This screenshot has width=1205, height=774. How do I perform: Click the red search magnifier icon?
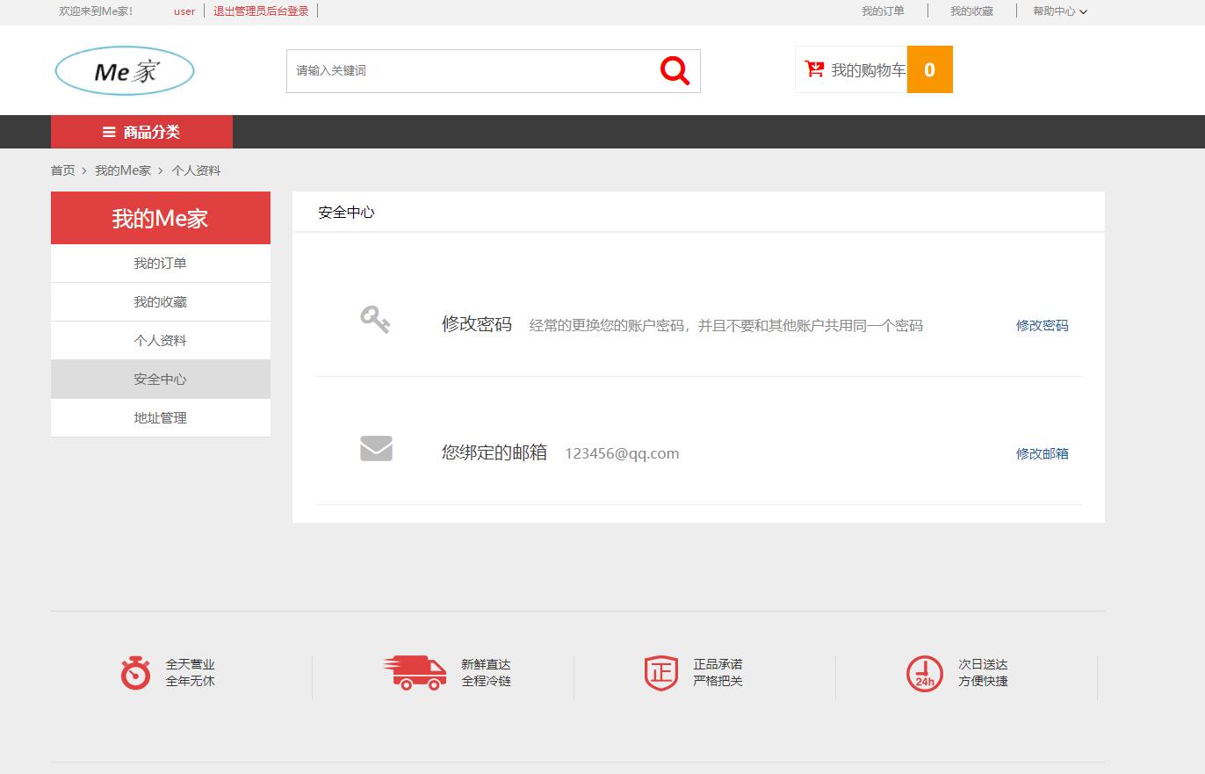pos(673,70)
